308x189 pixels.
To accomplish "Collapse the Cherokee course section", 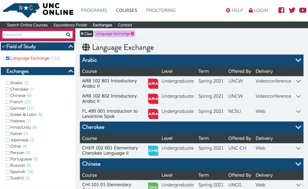I will (298, 127).
